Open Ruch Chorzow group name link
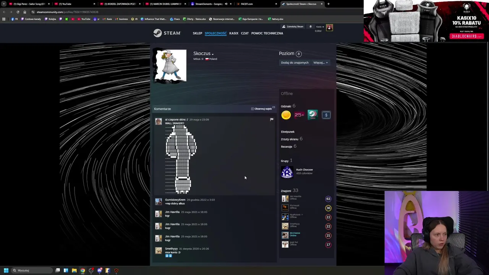 point(304,170)
